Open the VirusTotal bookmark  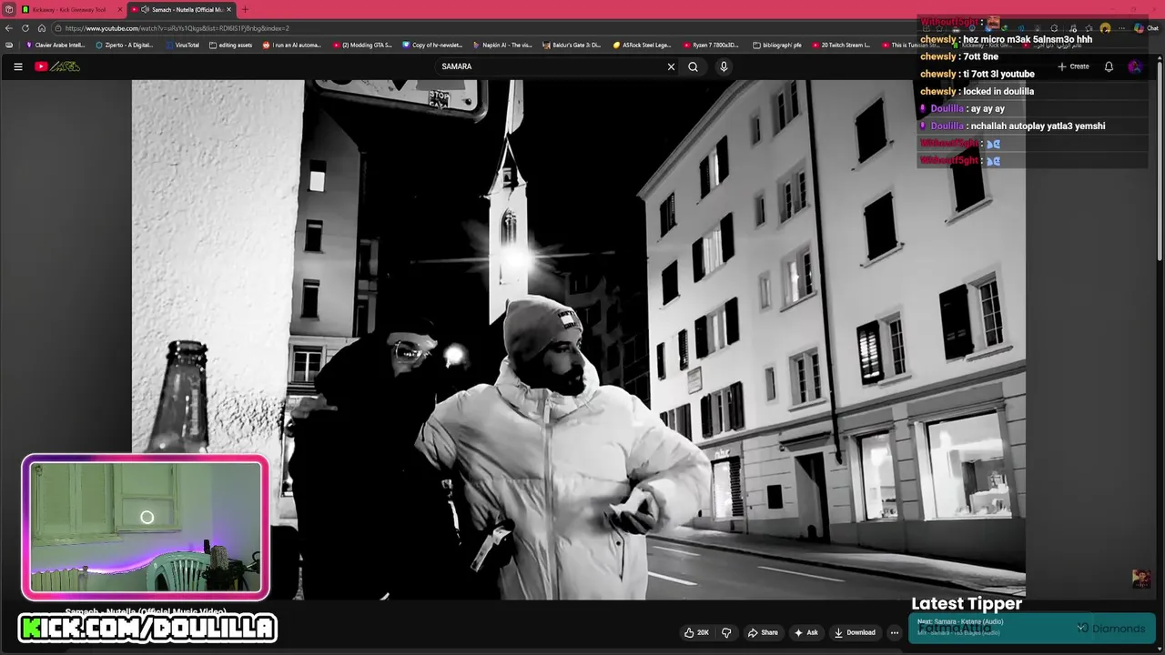182,45
